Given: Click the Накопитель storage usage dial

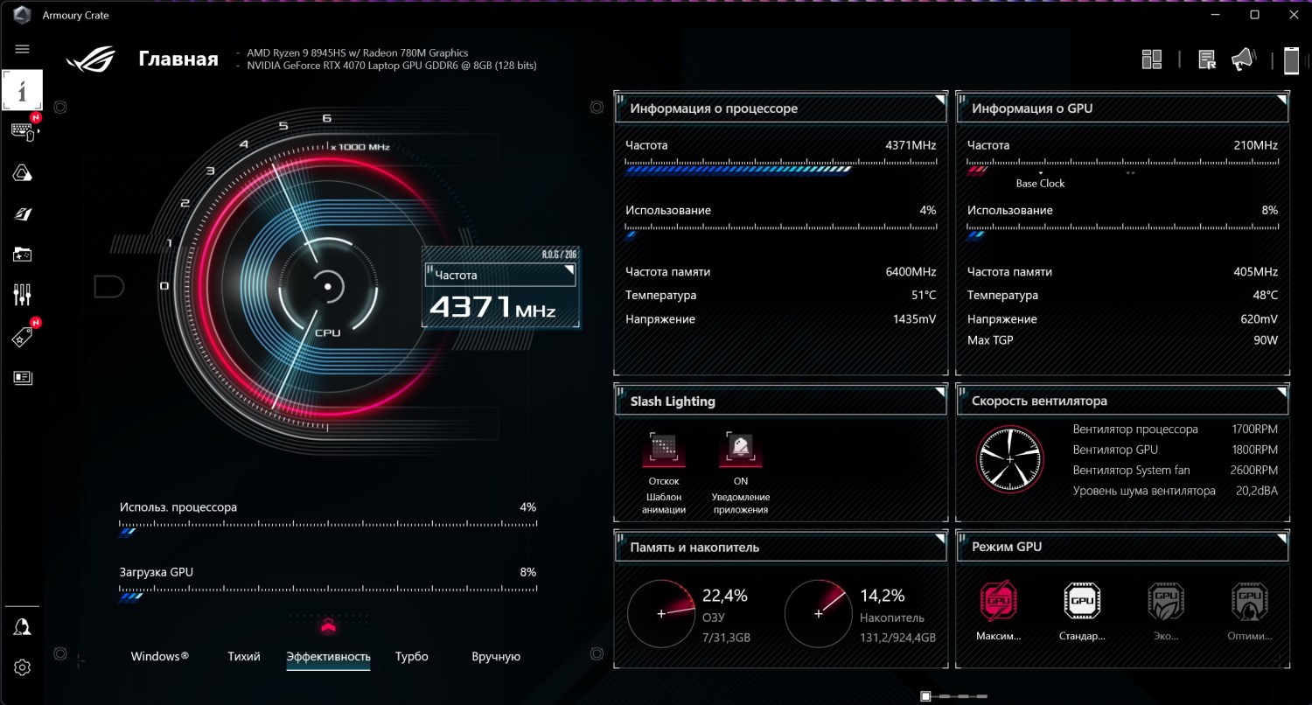Looking at the screenshot, I should click(x=819, y=613).
